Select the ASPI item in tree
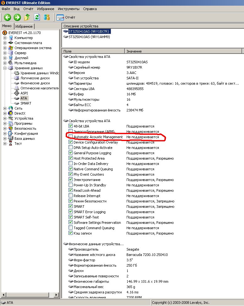 (24, 93)
